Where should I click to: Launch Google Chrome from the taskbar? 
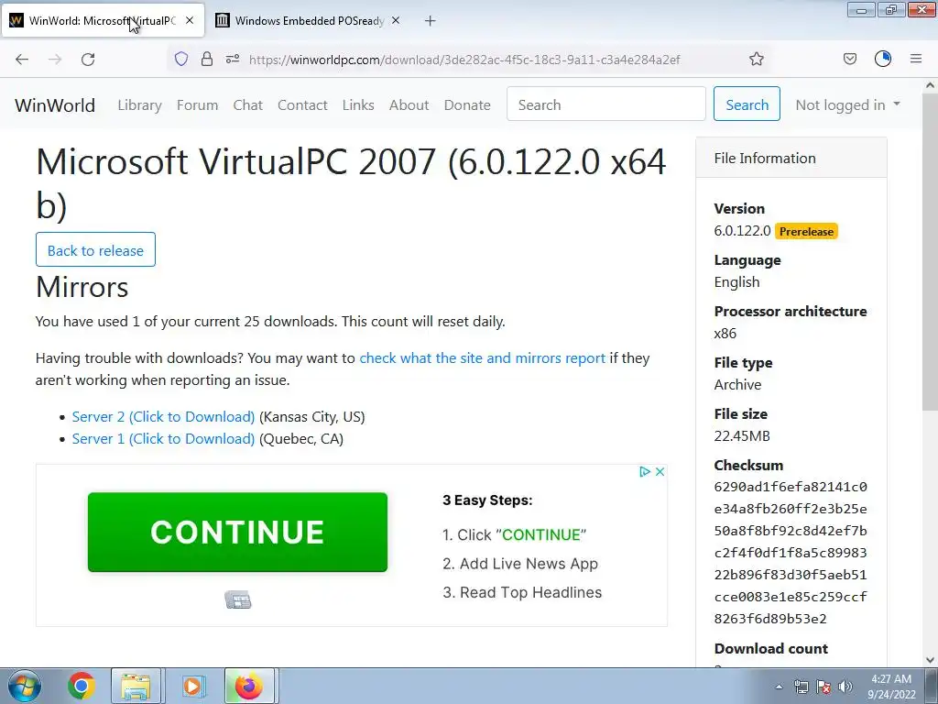(x=82, y=686)
